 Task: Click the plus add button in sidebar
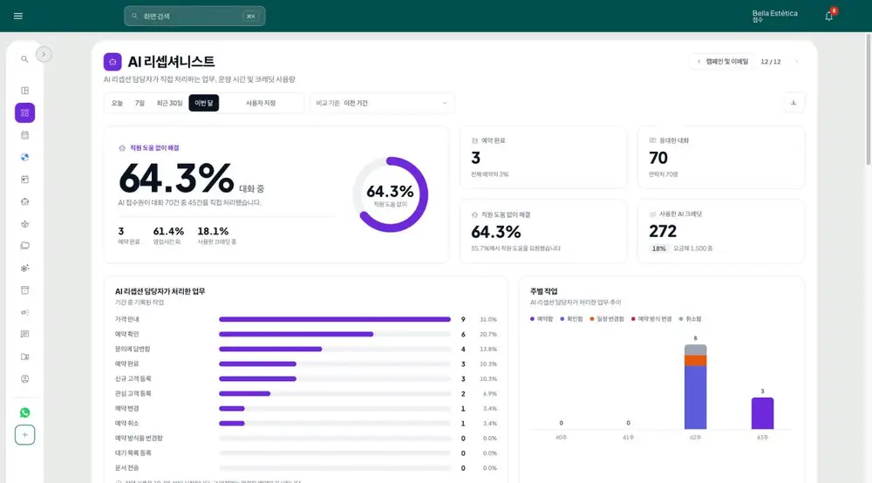(24, 435)
